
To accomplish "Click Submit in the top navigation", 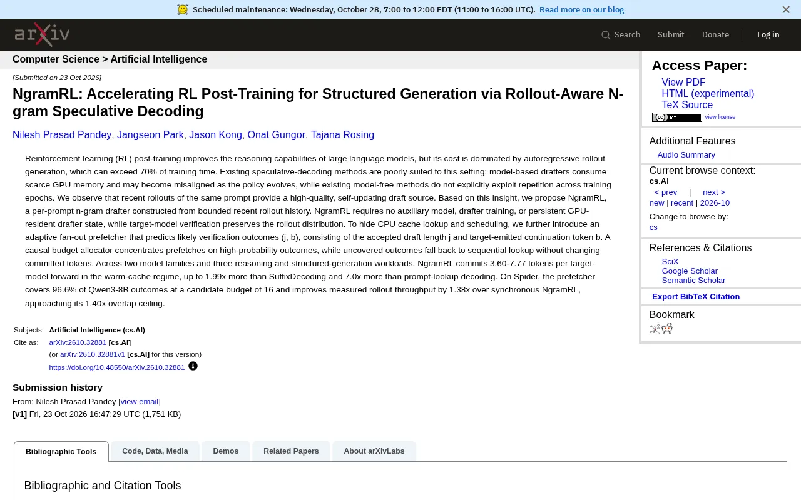I will [x=671, y=35].
